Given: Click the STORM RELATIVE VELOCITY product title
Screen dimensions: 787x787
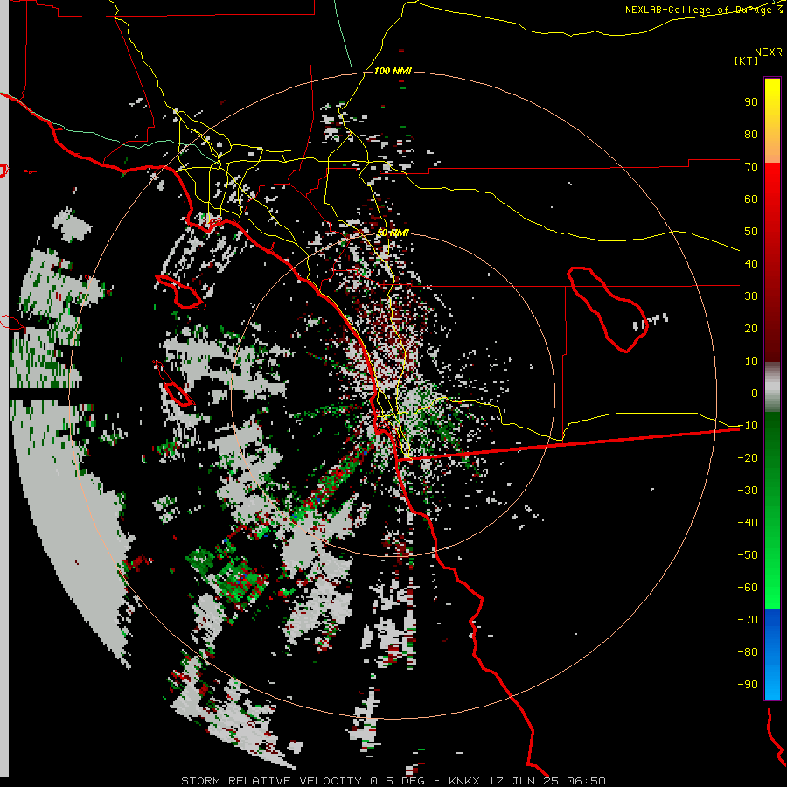Looking at the screenshot, I should 271,781.
